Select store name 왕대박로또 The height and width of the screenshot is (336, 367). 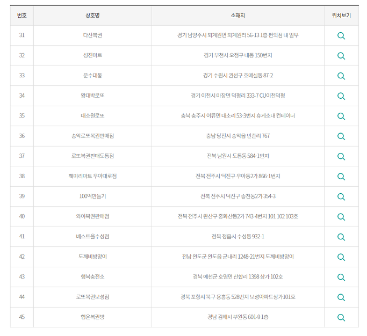[92, 96]
